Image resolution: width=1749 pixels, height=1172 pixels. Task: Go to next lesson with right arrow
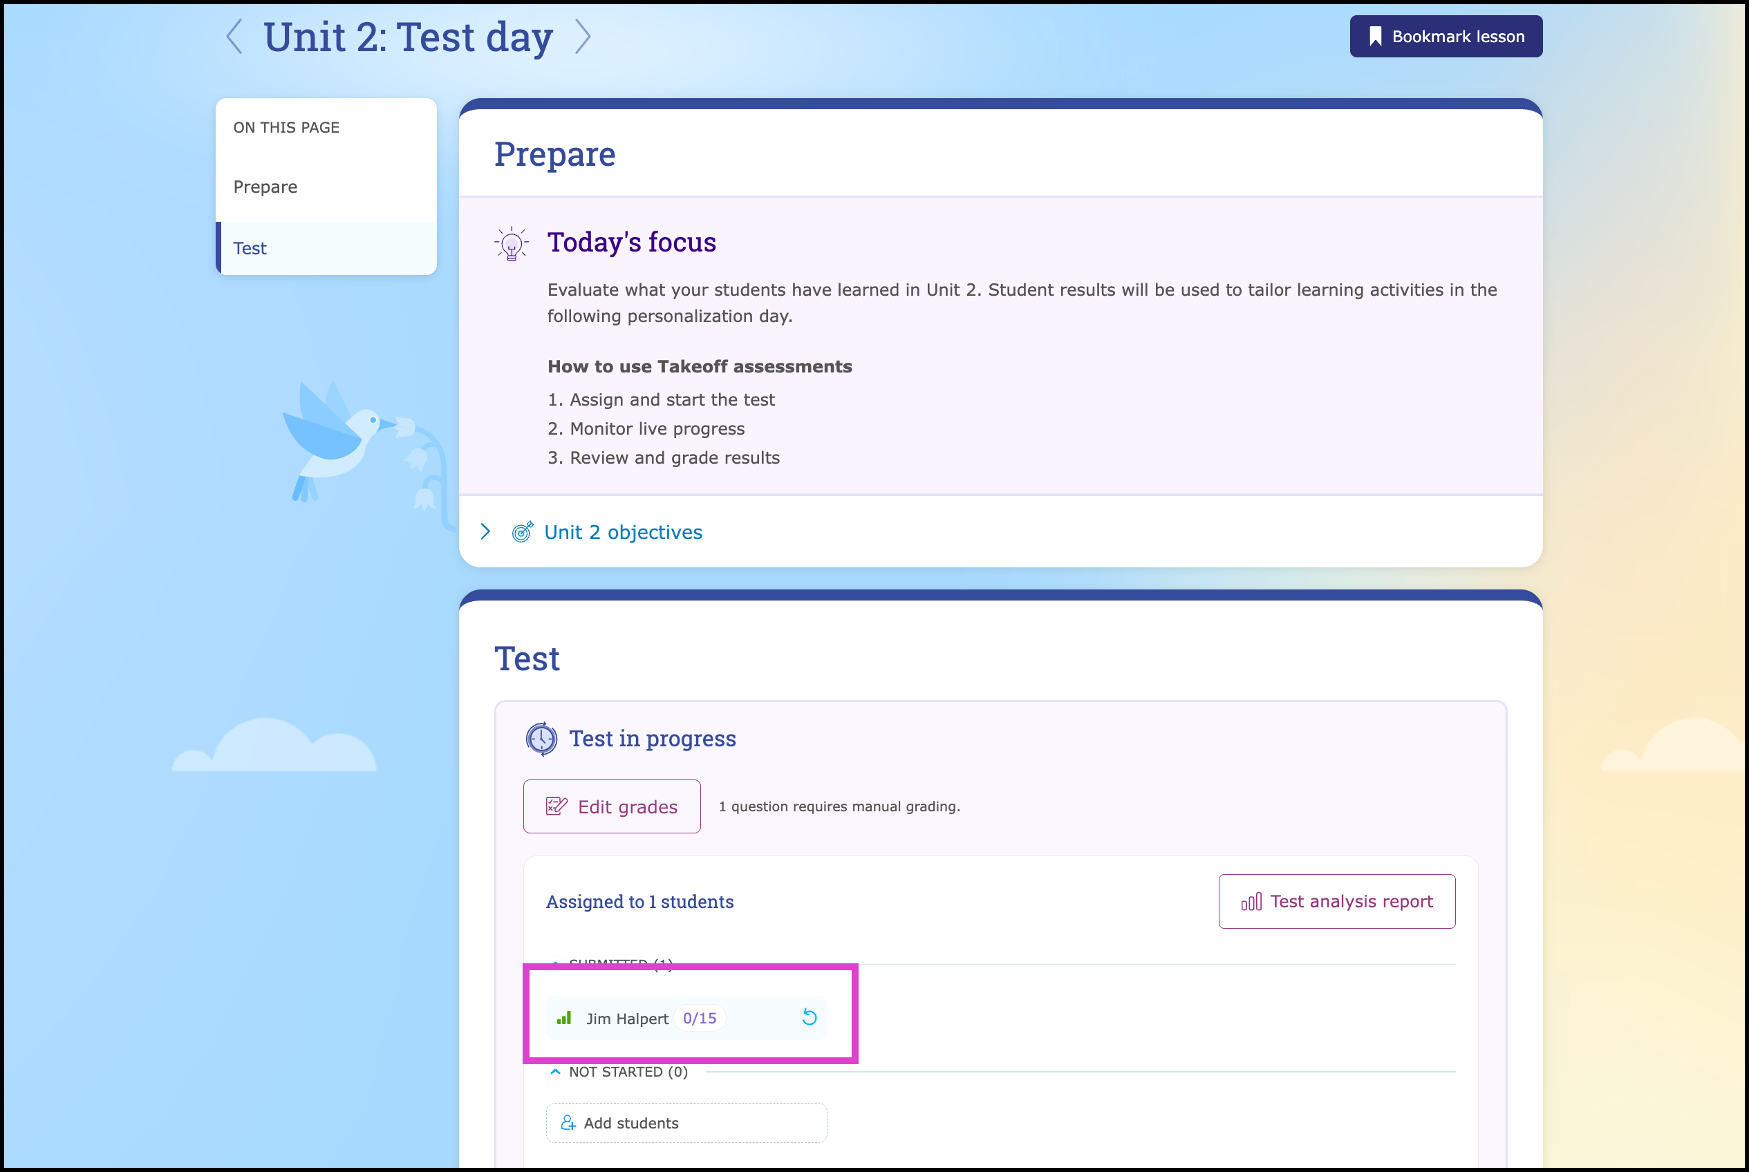[x=583, y=37]
